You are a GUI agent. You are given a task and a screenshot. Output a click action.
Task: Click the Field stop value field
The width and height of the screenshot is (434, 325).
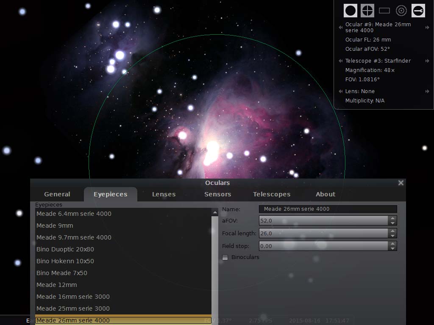[323, 246]
